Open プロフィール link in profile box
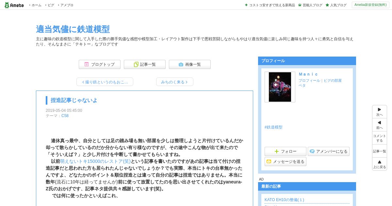Viewport: 392px width, 206px height. [x=309, y=80]
